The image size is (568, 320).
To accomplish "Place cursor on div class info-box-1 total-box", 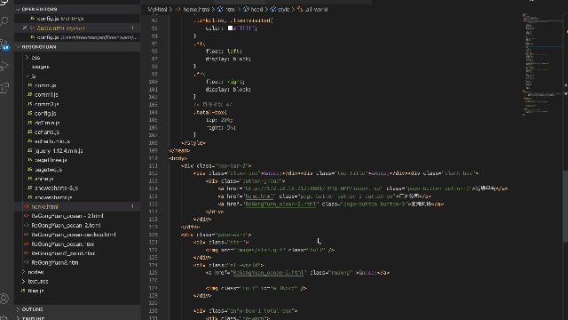I will tap(245, 311).
